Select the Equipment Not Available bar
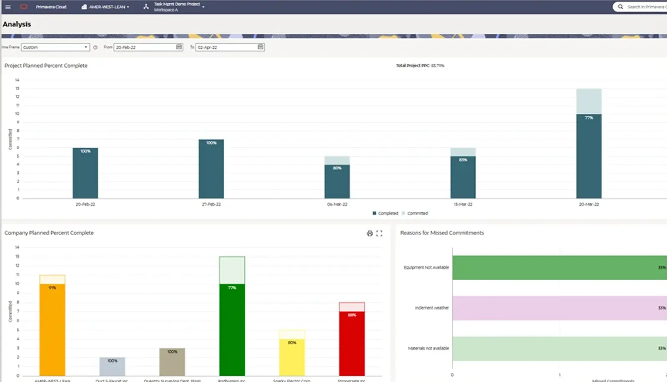 pyautogui.click(x=559, y=268)
